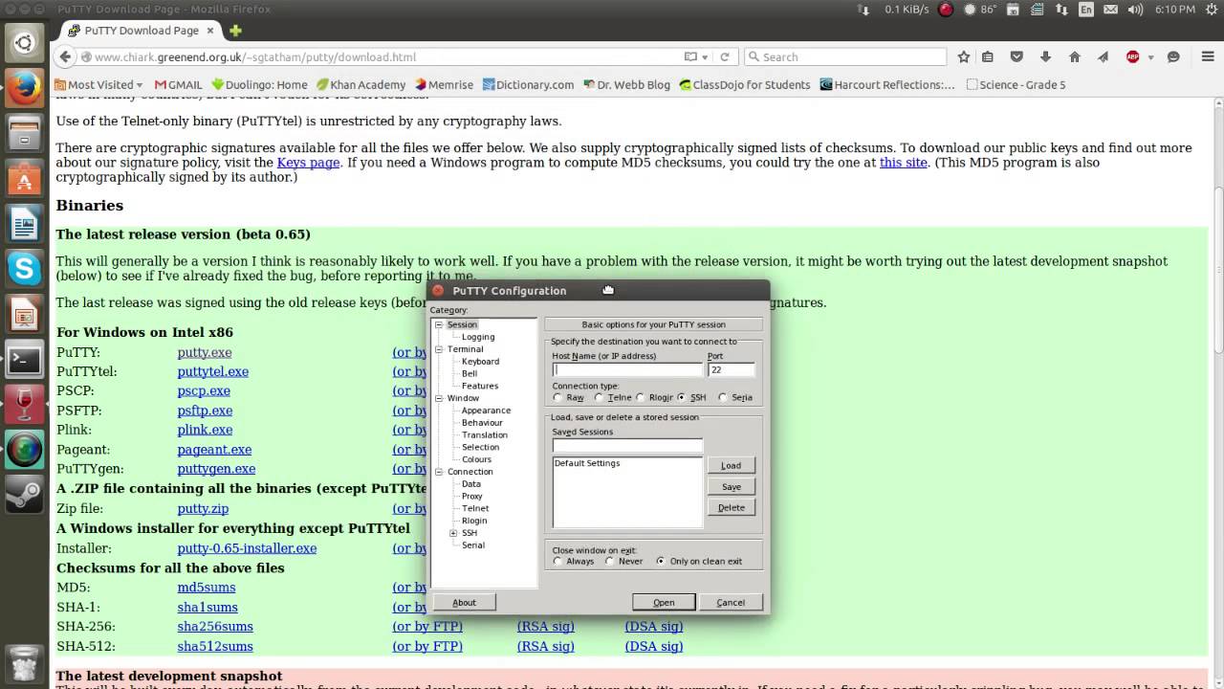Launch Steam from the dock
Image resolution: width=1224 pixels, height=689 pixels.
point(24,495)
